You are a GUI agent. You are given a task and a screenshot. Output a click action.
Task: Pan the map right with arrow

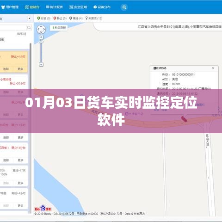point(44,29)
